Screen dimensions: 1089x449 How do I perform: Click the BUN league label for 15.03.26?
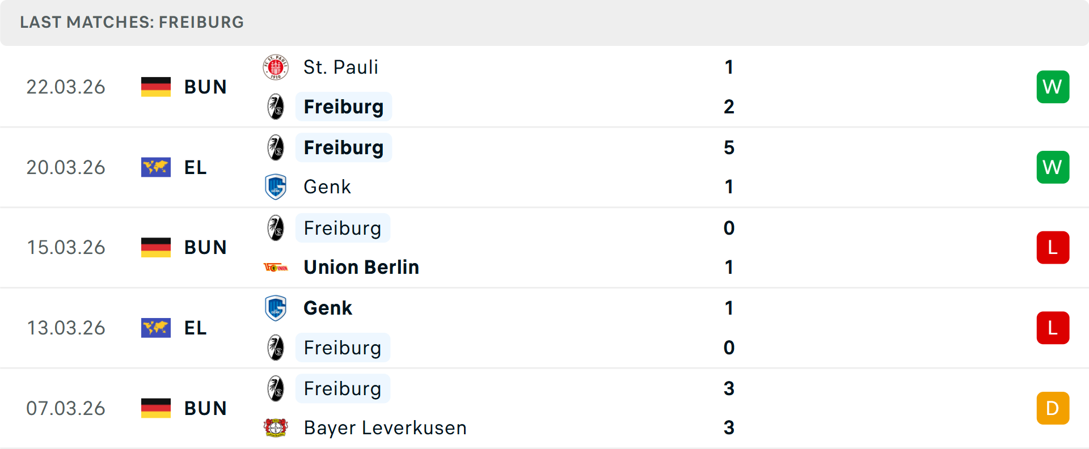pyautogui.click(x=205, y=248)
